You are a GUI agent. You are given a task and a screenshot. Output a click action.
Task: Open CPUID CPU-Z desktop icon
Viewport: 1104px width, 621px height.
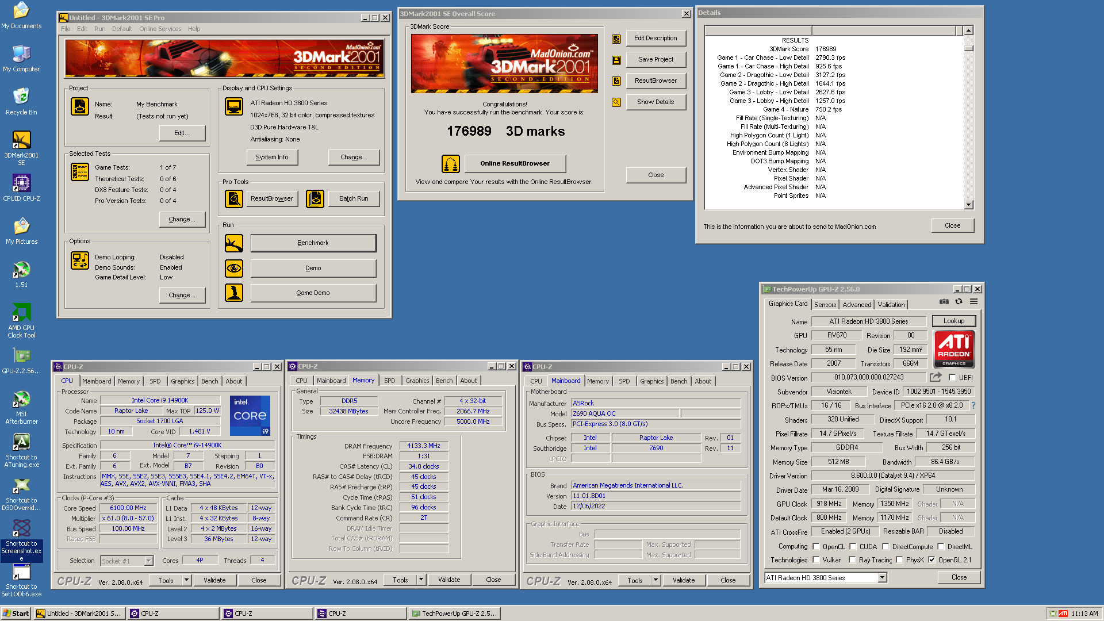coord(21,188)
